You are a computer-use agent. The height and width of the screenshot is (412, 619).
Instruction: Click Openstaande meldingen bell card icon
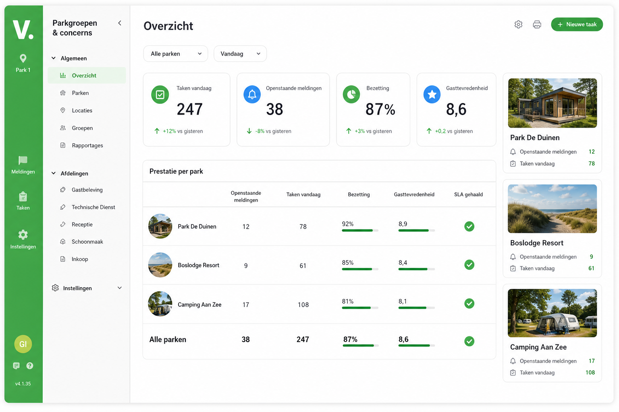pos(252,95)
